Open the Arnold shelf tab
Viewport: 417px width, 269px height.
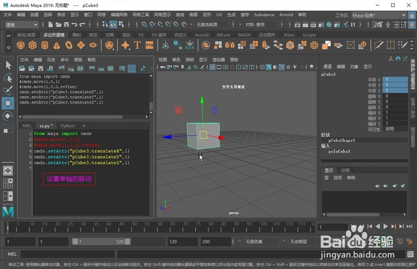point(202,35)
